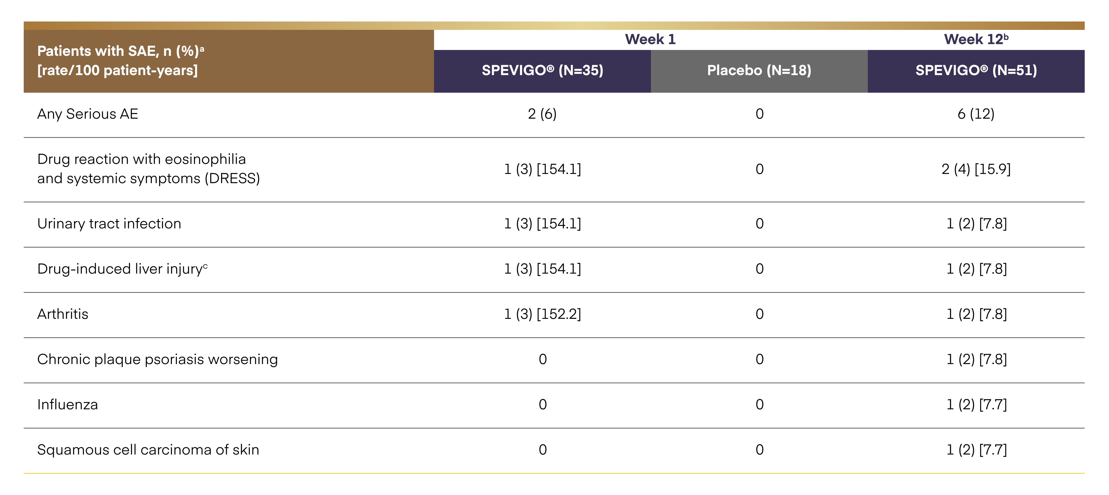This screenshot has width=1109, height=495.
Task: Click the '2 (6)' value for Any Serious AE
Action: [542, 114]
